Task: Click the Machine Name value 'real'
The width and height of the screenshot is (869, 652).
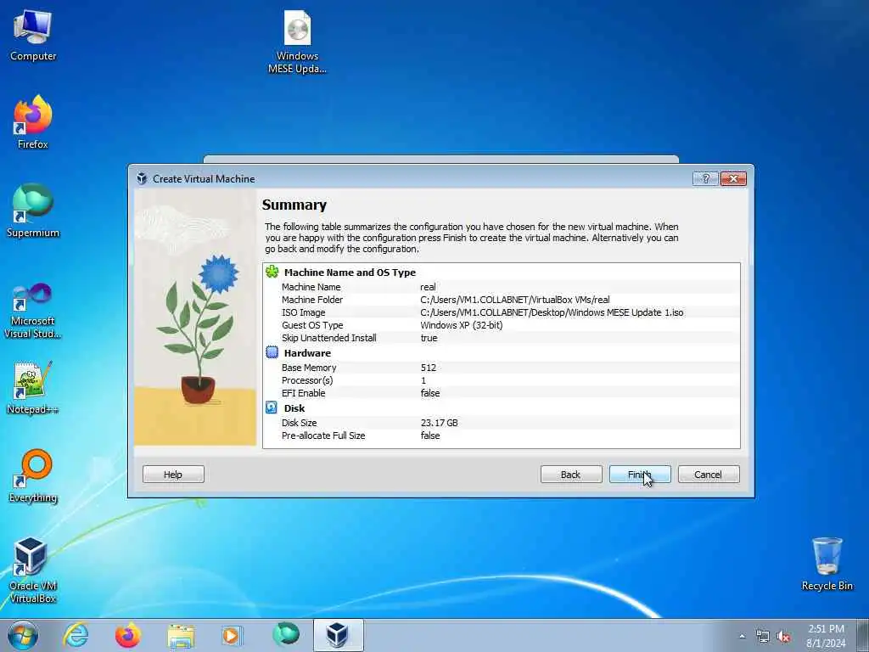Action: 428,287
